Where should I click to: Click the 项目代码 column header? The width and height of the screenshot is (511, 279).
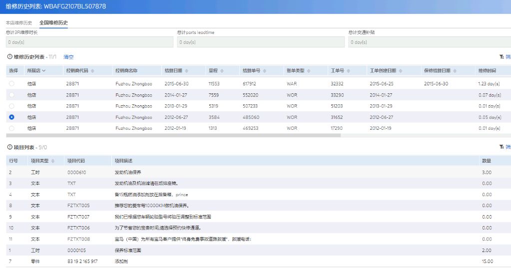[x=76, y=161]
